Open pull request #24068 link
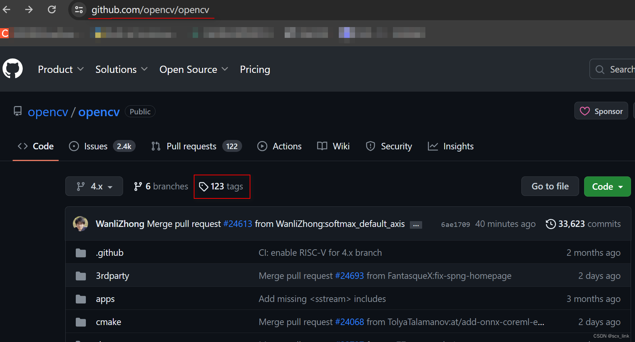This screenshot has height=342, width=635. pos(349,322)
